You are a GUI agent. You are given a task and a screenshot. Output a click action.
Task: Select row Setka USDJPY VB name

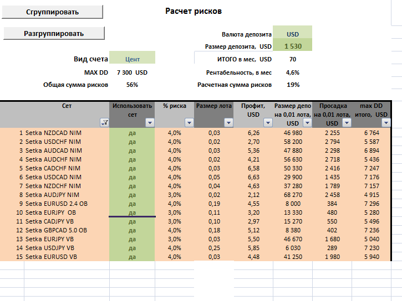click(50, 248)
